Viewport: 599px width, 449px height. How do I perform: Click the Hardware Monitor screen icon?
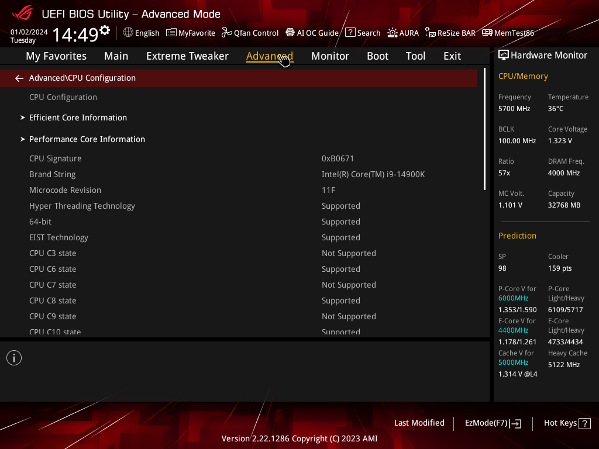point(504,56)
